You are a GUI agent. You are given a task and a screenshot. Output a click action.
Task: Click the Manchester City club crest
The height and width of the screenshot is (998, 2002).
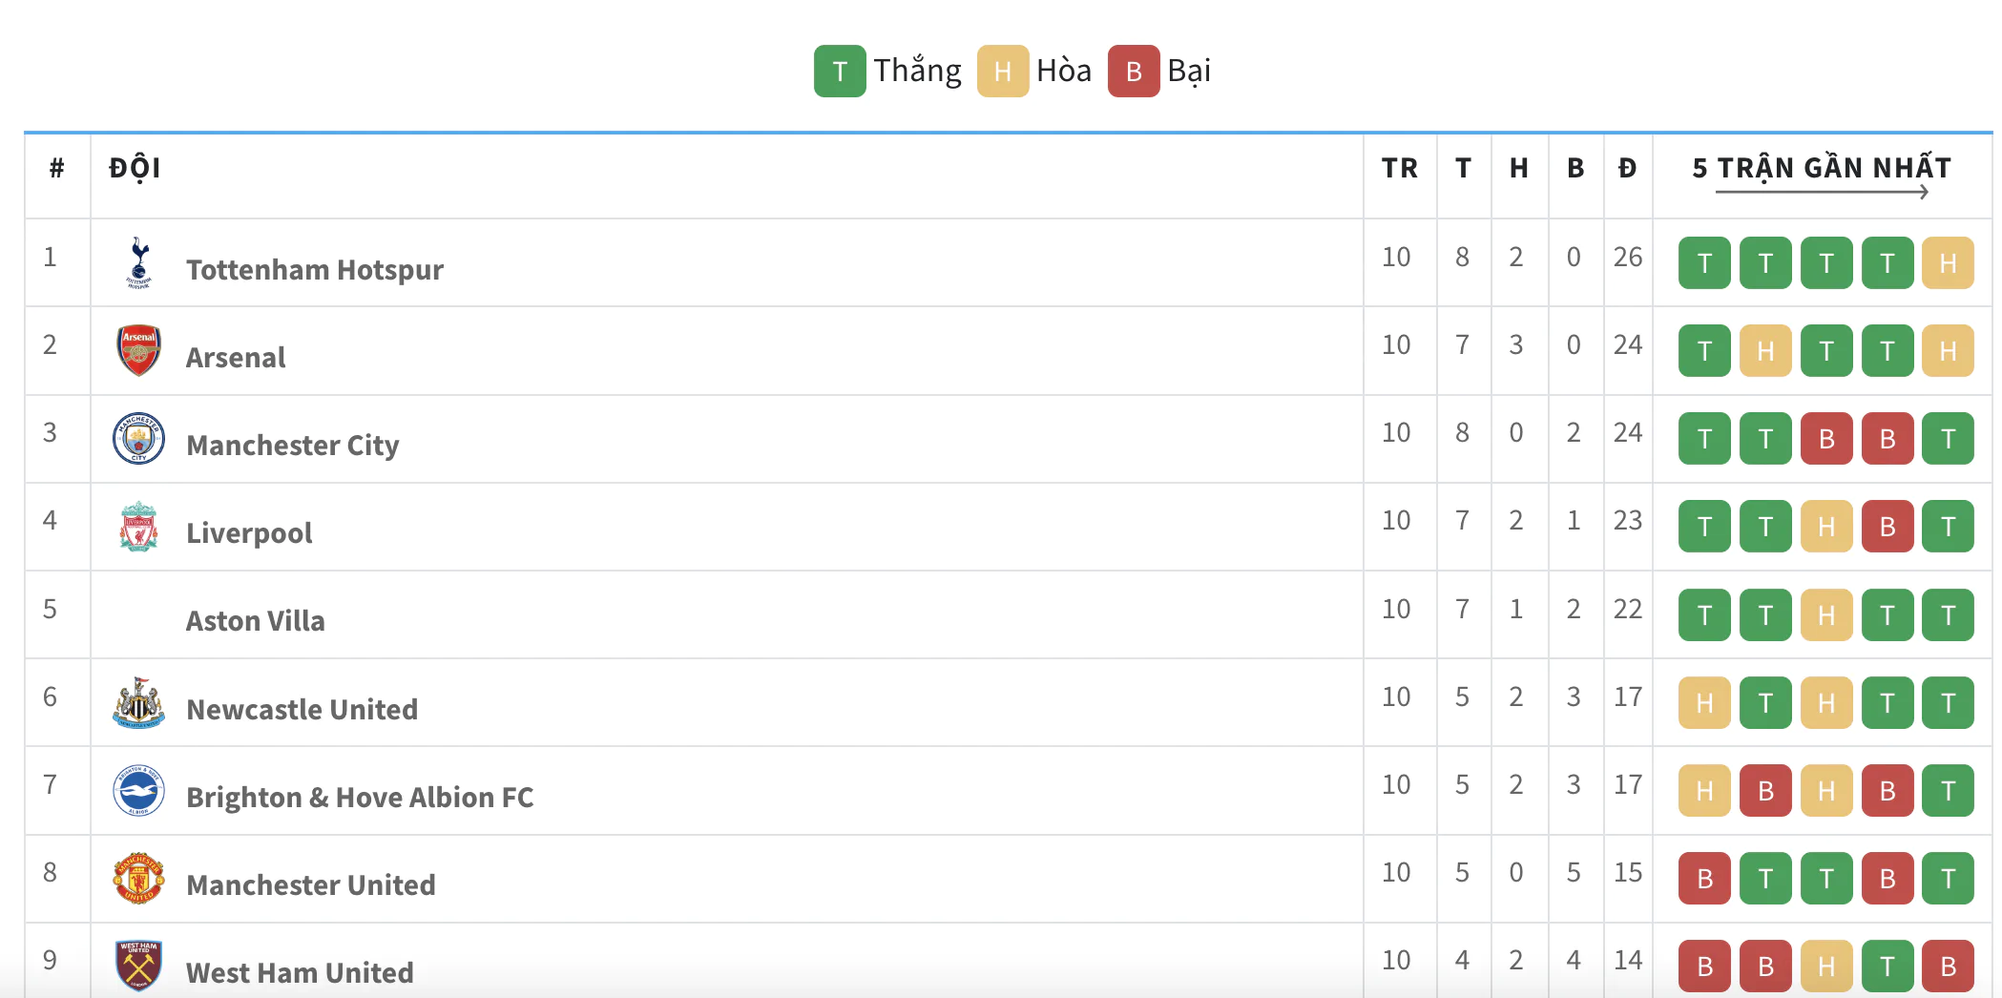coord(138,439)
